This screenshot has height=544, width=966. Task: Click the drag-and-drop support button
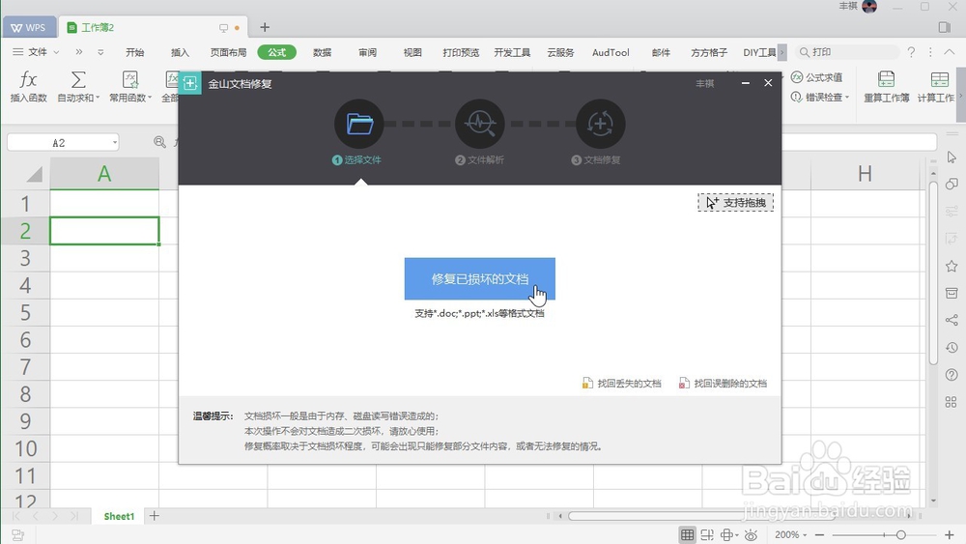click(x=735, y=203)
